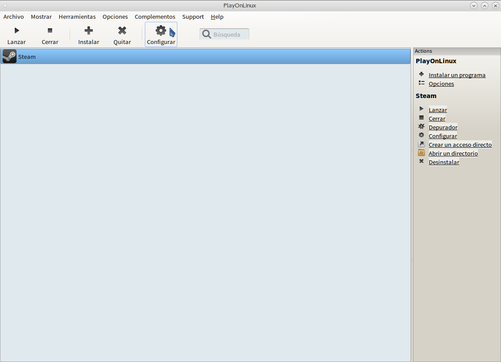
Task: Close the PlayOnLinux window
Action: [496, 5]
